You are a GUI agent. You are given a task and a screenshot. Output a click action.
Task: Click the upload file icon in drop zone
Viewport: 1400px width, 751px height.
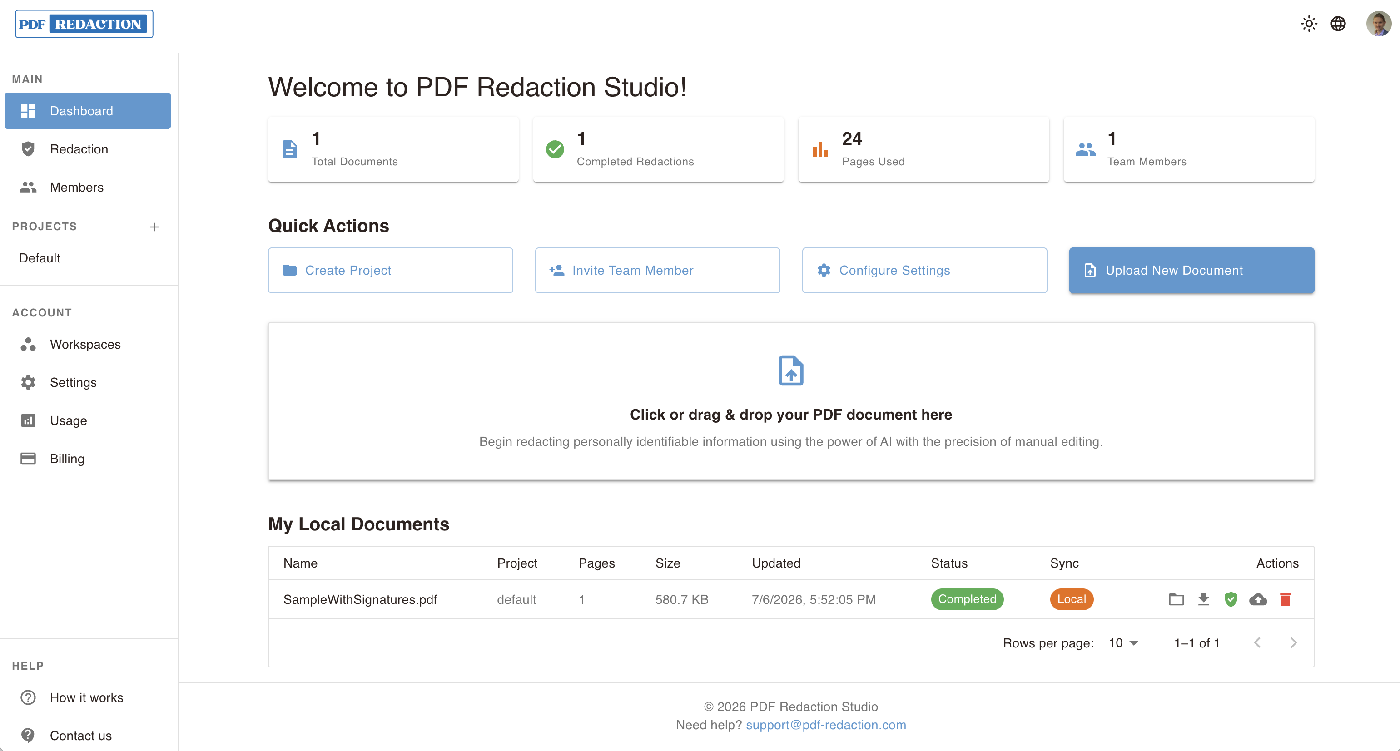791,371
